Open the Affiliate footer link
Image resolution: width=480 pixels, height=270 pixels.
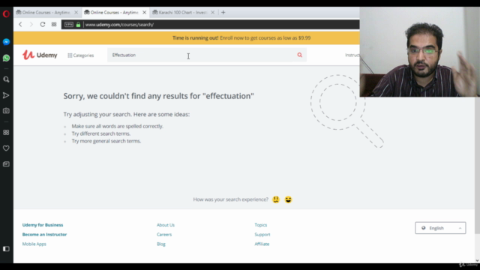click(262, 244)
